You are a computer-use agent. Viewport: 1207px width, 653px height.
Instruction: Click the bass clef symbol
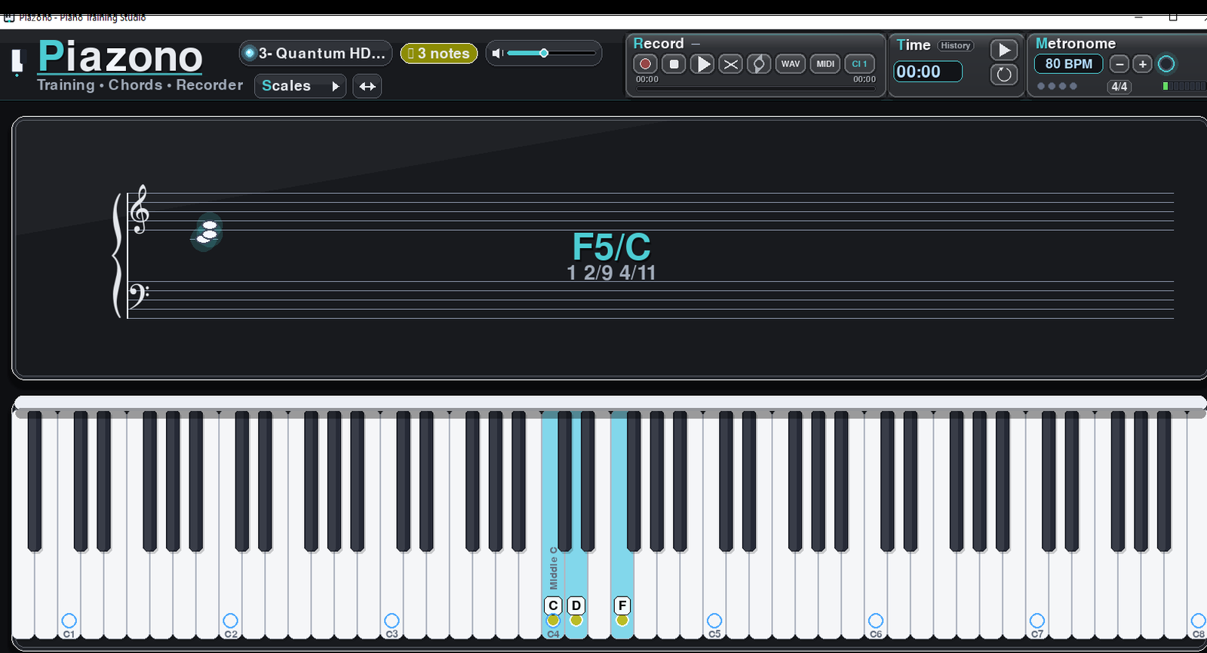(x=138, y=296)
